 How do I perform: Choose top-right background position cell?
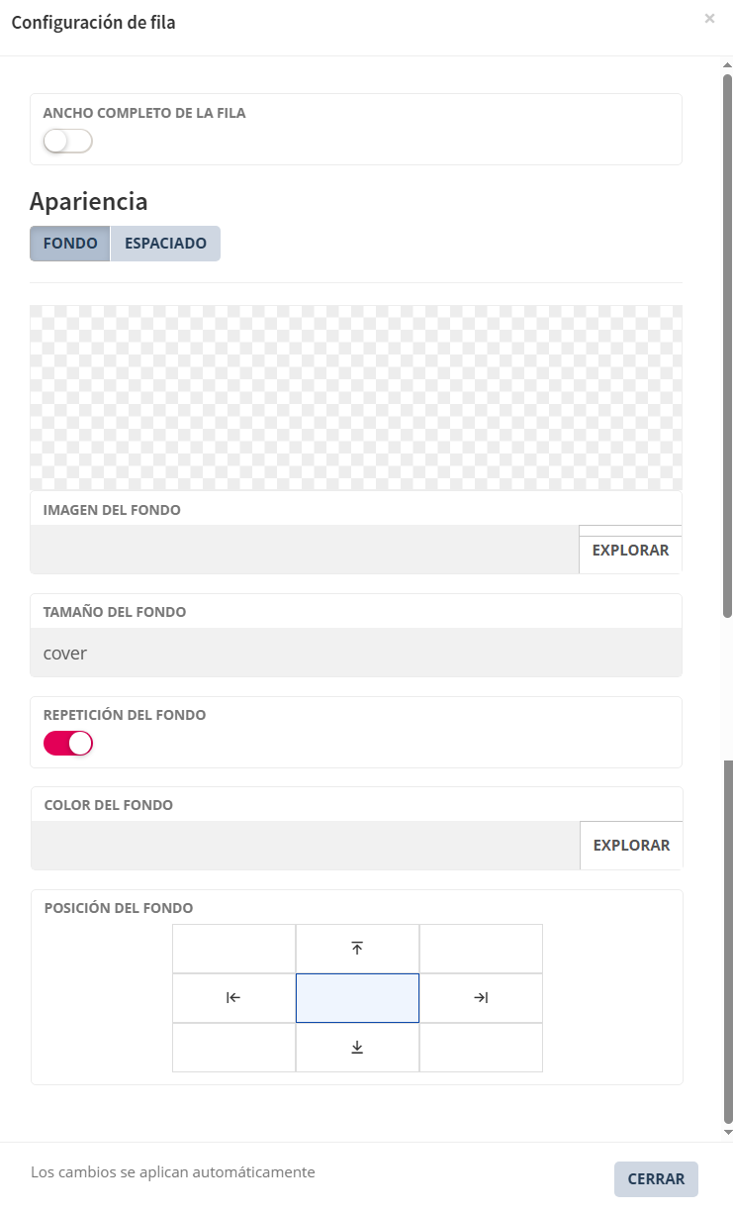[x=481, y=949]
